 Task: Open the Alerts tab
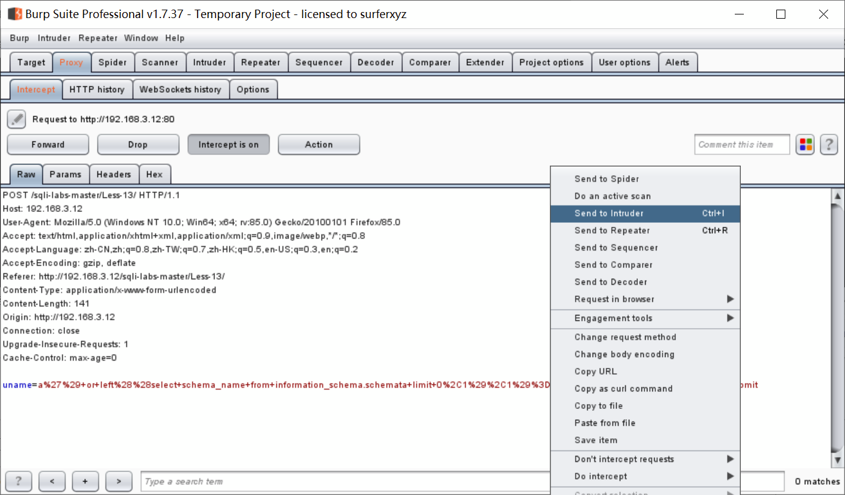point(678,62)
